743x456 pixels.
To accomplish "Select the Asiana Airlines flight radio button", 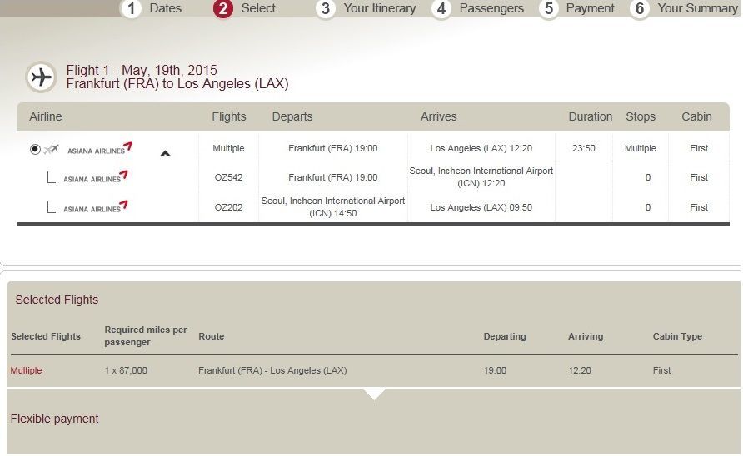I will 35,150.
